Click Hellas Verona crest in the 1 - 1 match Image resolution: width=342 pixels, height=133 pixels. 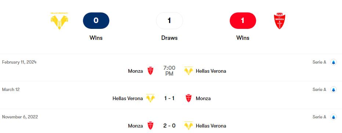(150, 98)
